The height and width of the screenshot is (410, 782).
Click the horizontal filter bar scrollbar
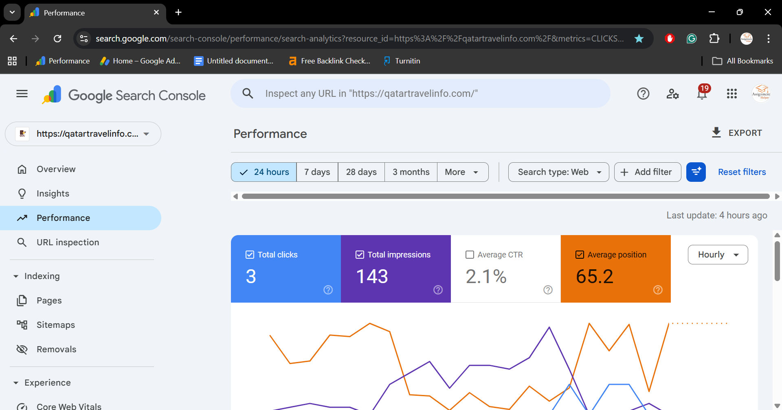[x=505, y=196]
